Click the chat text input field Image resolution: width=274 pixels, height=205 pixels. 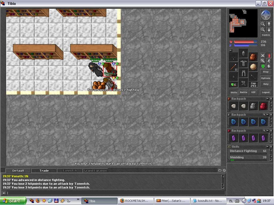[116, 193]
